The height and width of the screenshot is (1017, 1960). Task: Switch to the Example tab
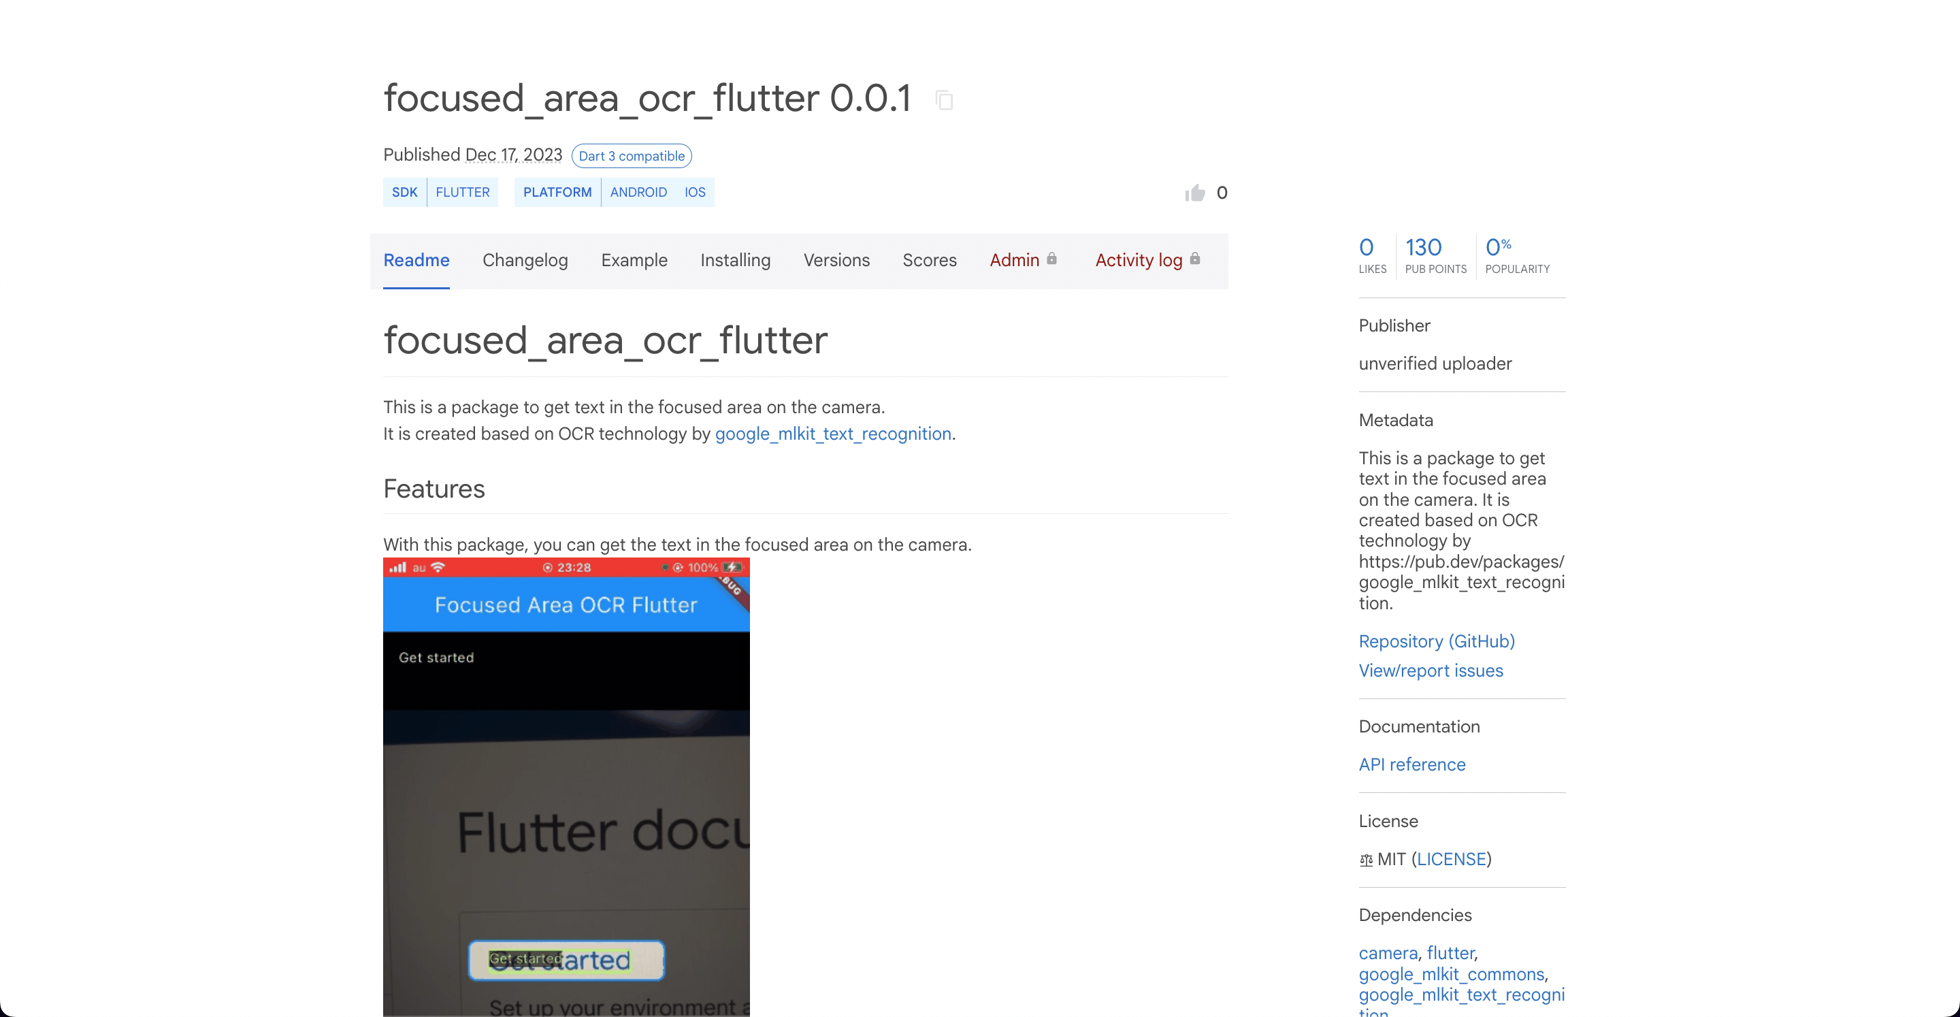pyautogui.click(x=634, y=259)
